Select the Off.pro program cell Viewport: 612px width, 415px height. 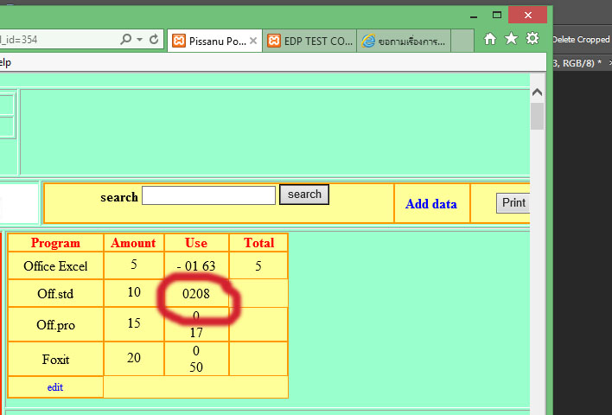point(55,325)
